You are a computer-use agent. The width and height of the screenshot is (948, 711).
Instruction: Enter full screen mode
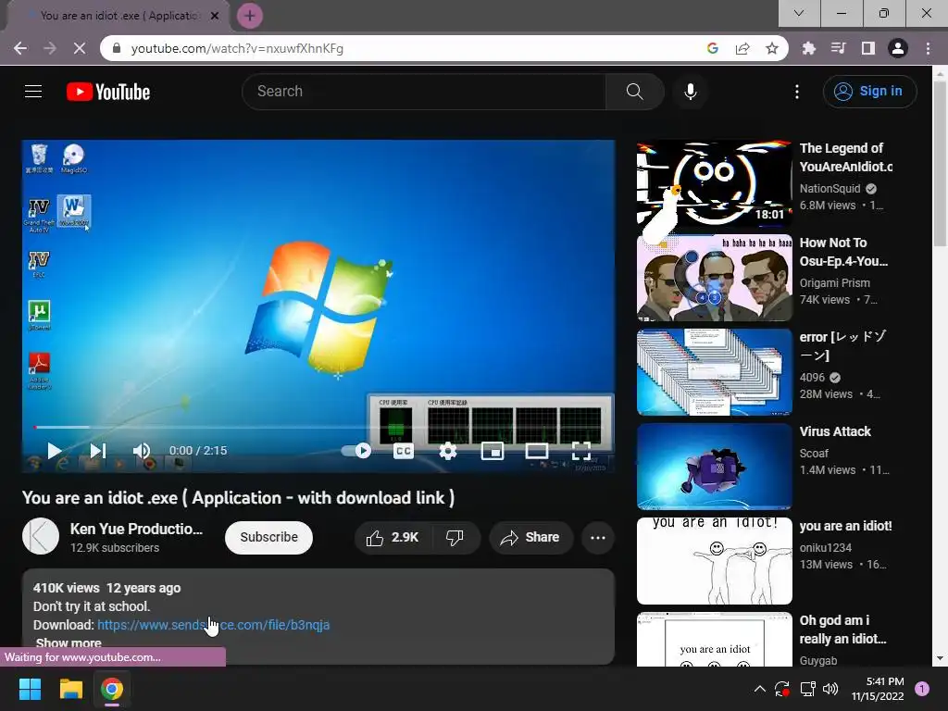click(x=581, y=451)
